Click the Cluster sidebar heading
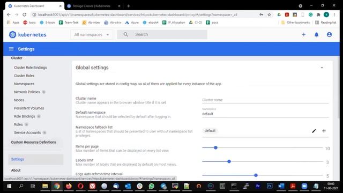The height and width of the screenshot is (193, 343). [17, 58]
